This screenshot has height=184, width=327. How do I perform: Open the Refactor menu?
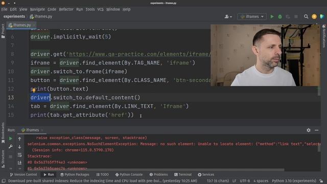click(x=66, y=9)
